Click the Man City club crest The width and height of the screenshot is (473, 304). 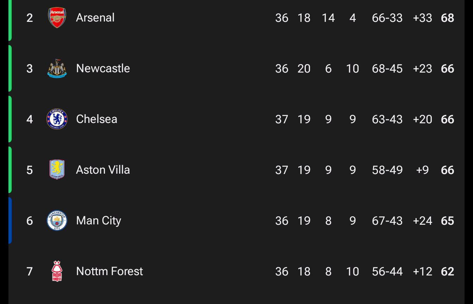pyautogui.click(x=57, y=221)
